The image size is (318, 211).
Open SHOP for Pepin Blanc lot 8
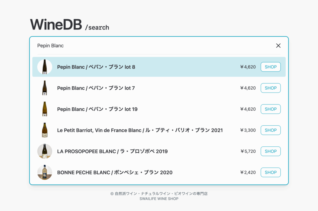pos(270,67)
